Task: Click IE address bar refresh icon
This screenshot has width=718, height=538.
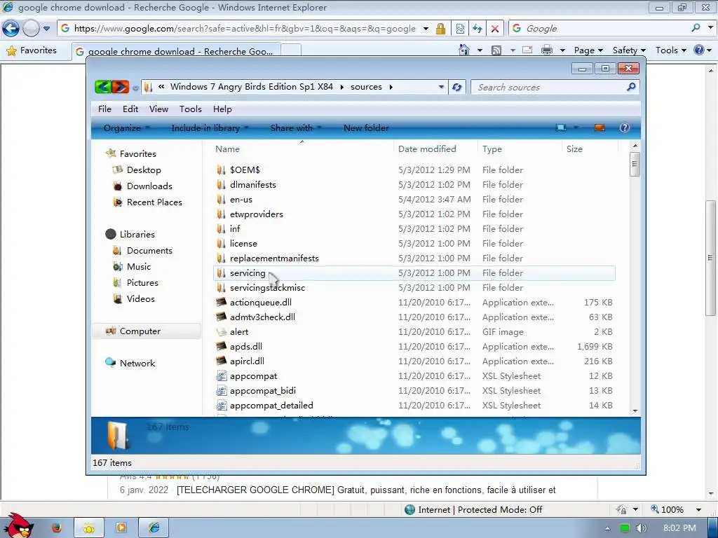Action: pos(477,28)
